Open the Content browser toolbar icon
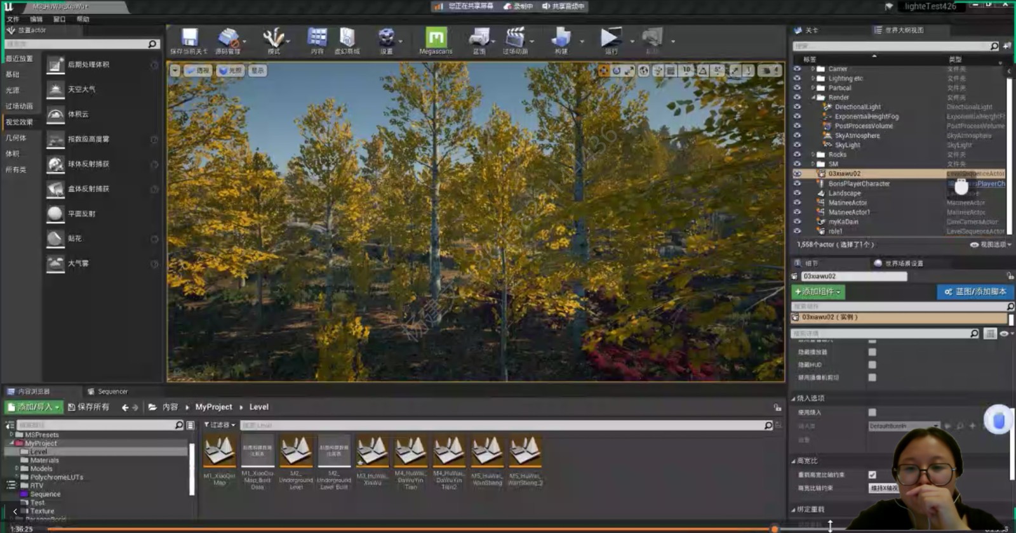The width and height of the screenshot is (1016, 533). tap(317, 38)
